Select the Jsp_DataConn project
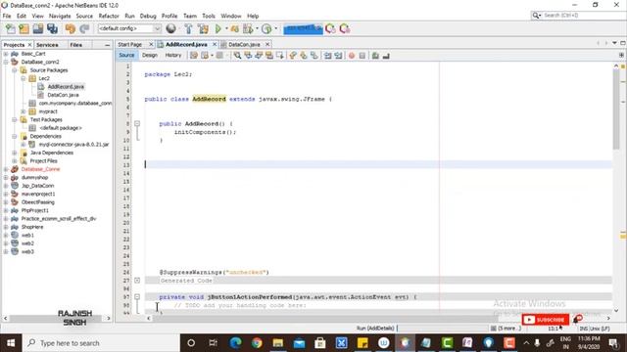Image resolution: width=627 pixels, height=352 pixels. click(x=37, y=186)
